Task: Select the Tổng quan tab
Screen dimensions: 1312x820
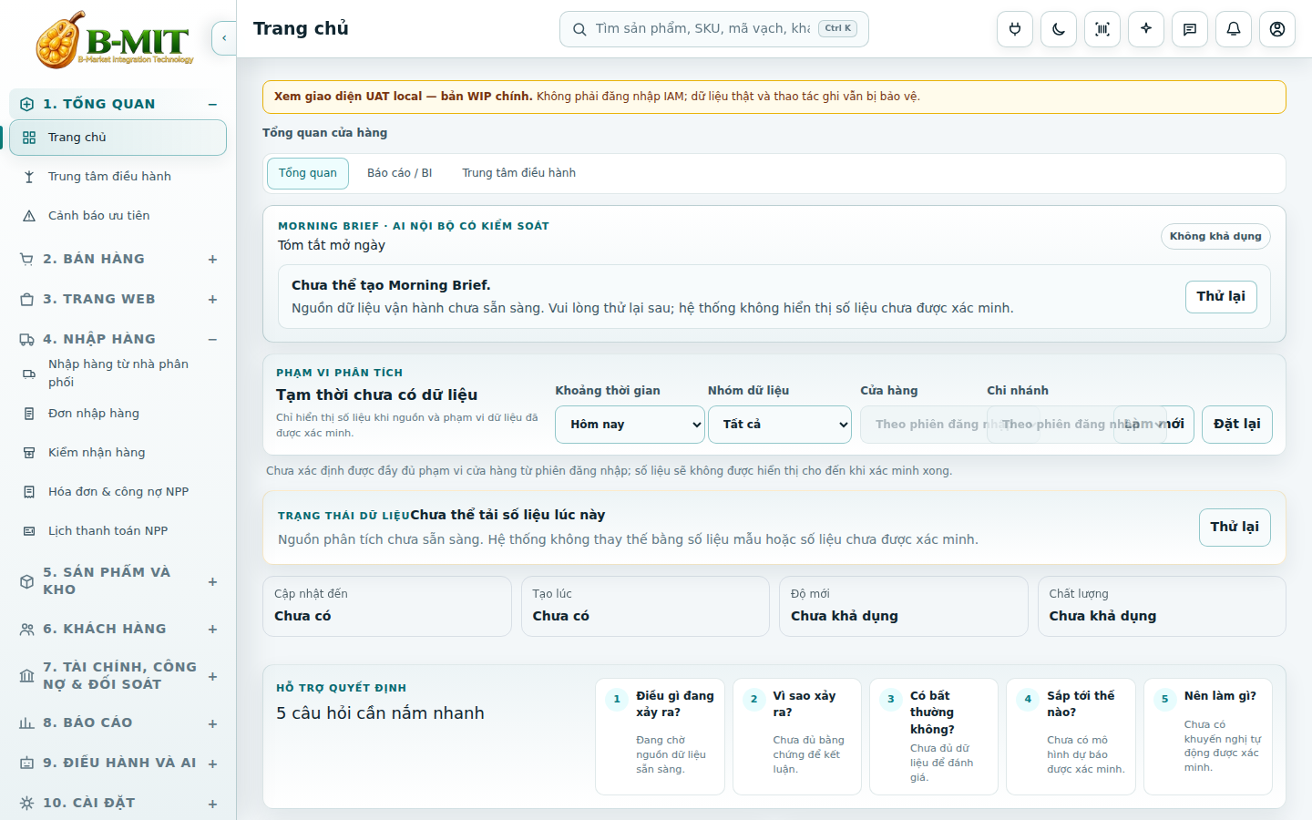Action: pos(308,173)
